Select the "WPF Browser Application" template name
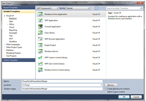The width and height of the screenshot is (146, 101). click(55, 39)
